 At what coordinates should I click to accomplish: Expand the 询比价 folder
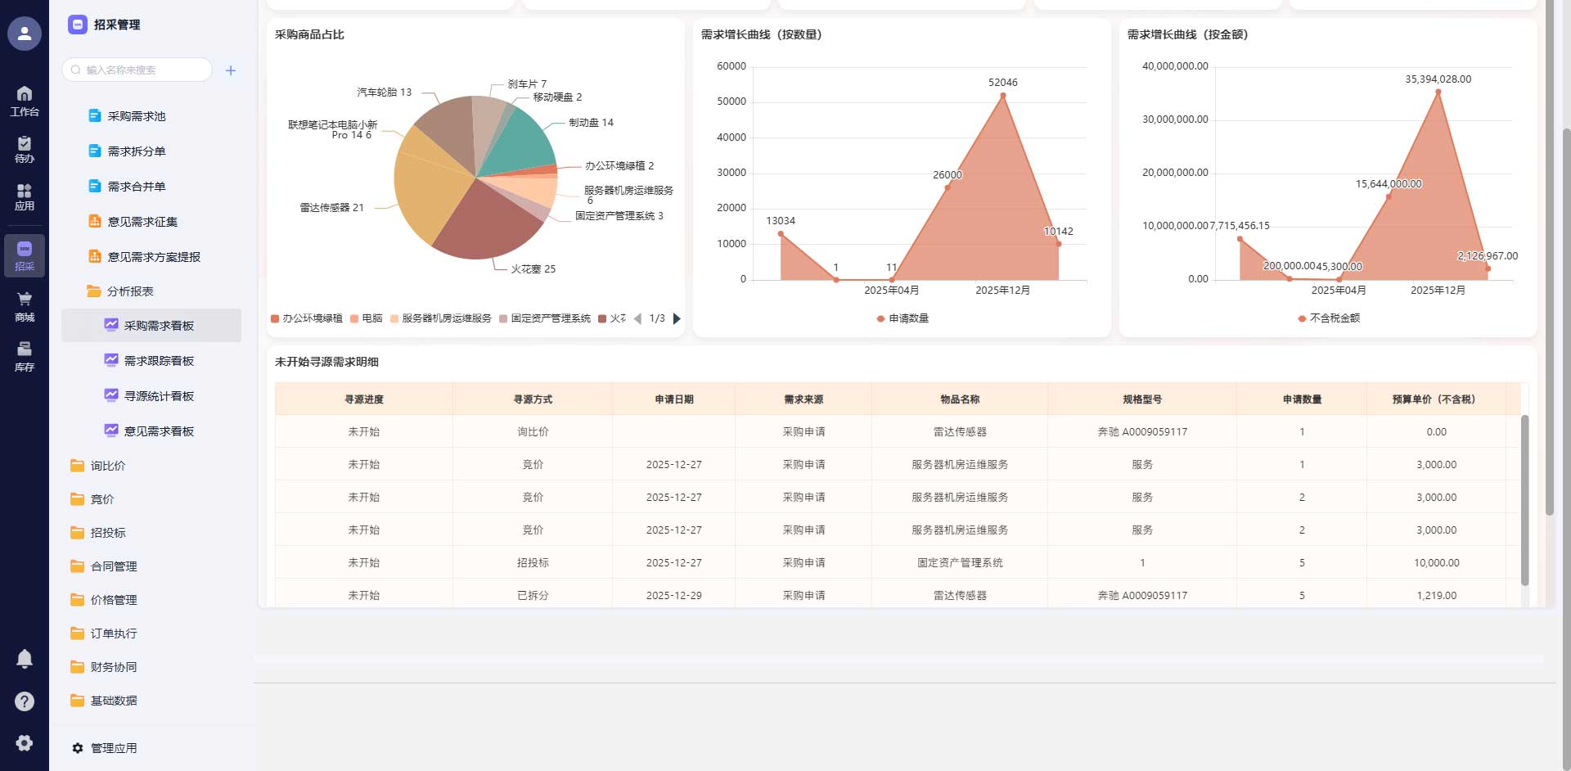106,466
